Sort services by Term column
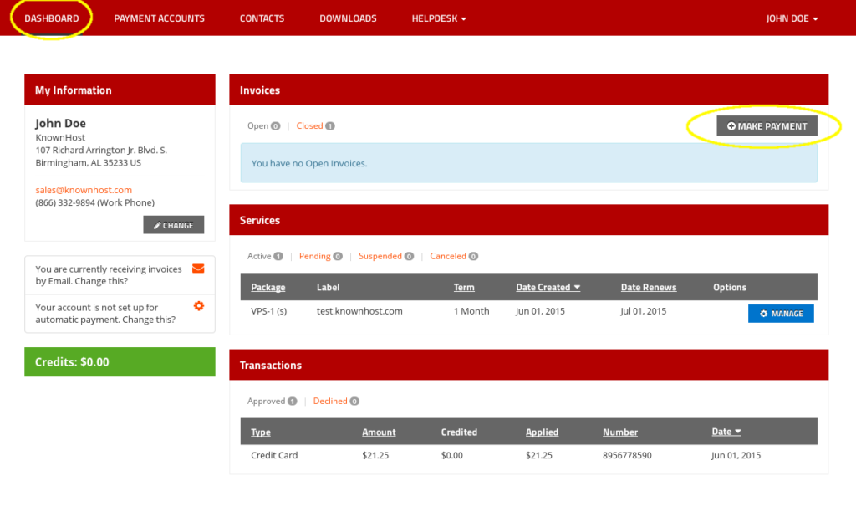This screenshot has height=532, width=856. 464,287
